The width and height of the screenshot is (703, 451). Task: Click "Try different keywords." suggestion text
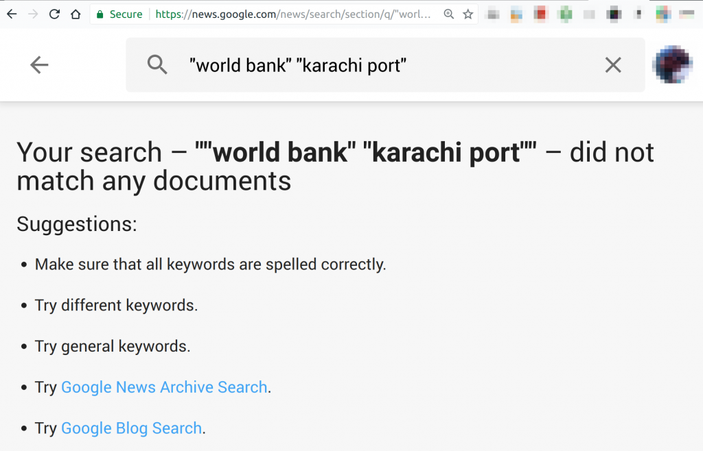[116, 305]
